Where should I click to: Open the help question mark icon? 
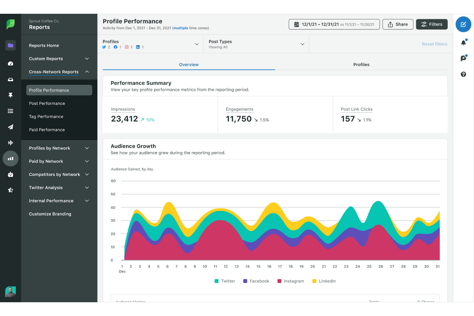[x=463, y=74]
